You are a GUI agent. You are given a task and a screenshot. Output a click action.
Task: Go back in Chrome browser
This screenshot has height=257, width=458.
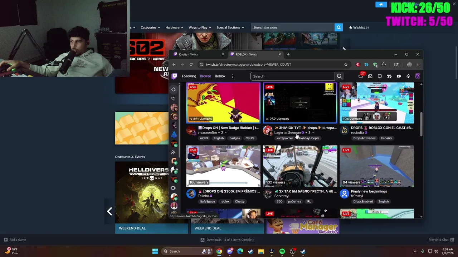[174, 65]
